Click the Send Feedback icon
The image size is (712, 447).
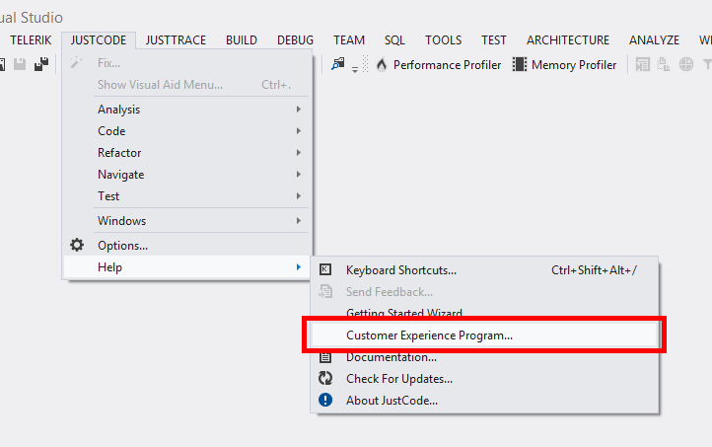(325, 291)
